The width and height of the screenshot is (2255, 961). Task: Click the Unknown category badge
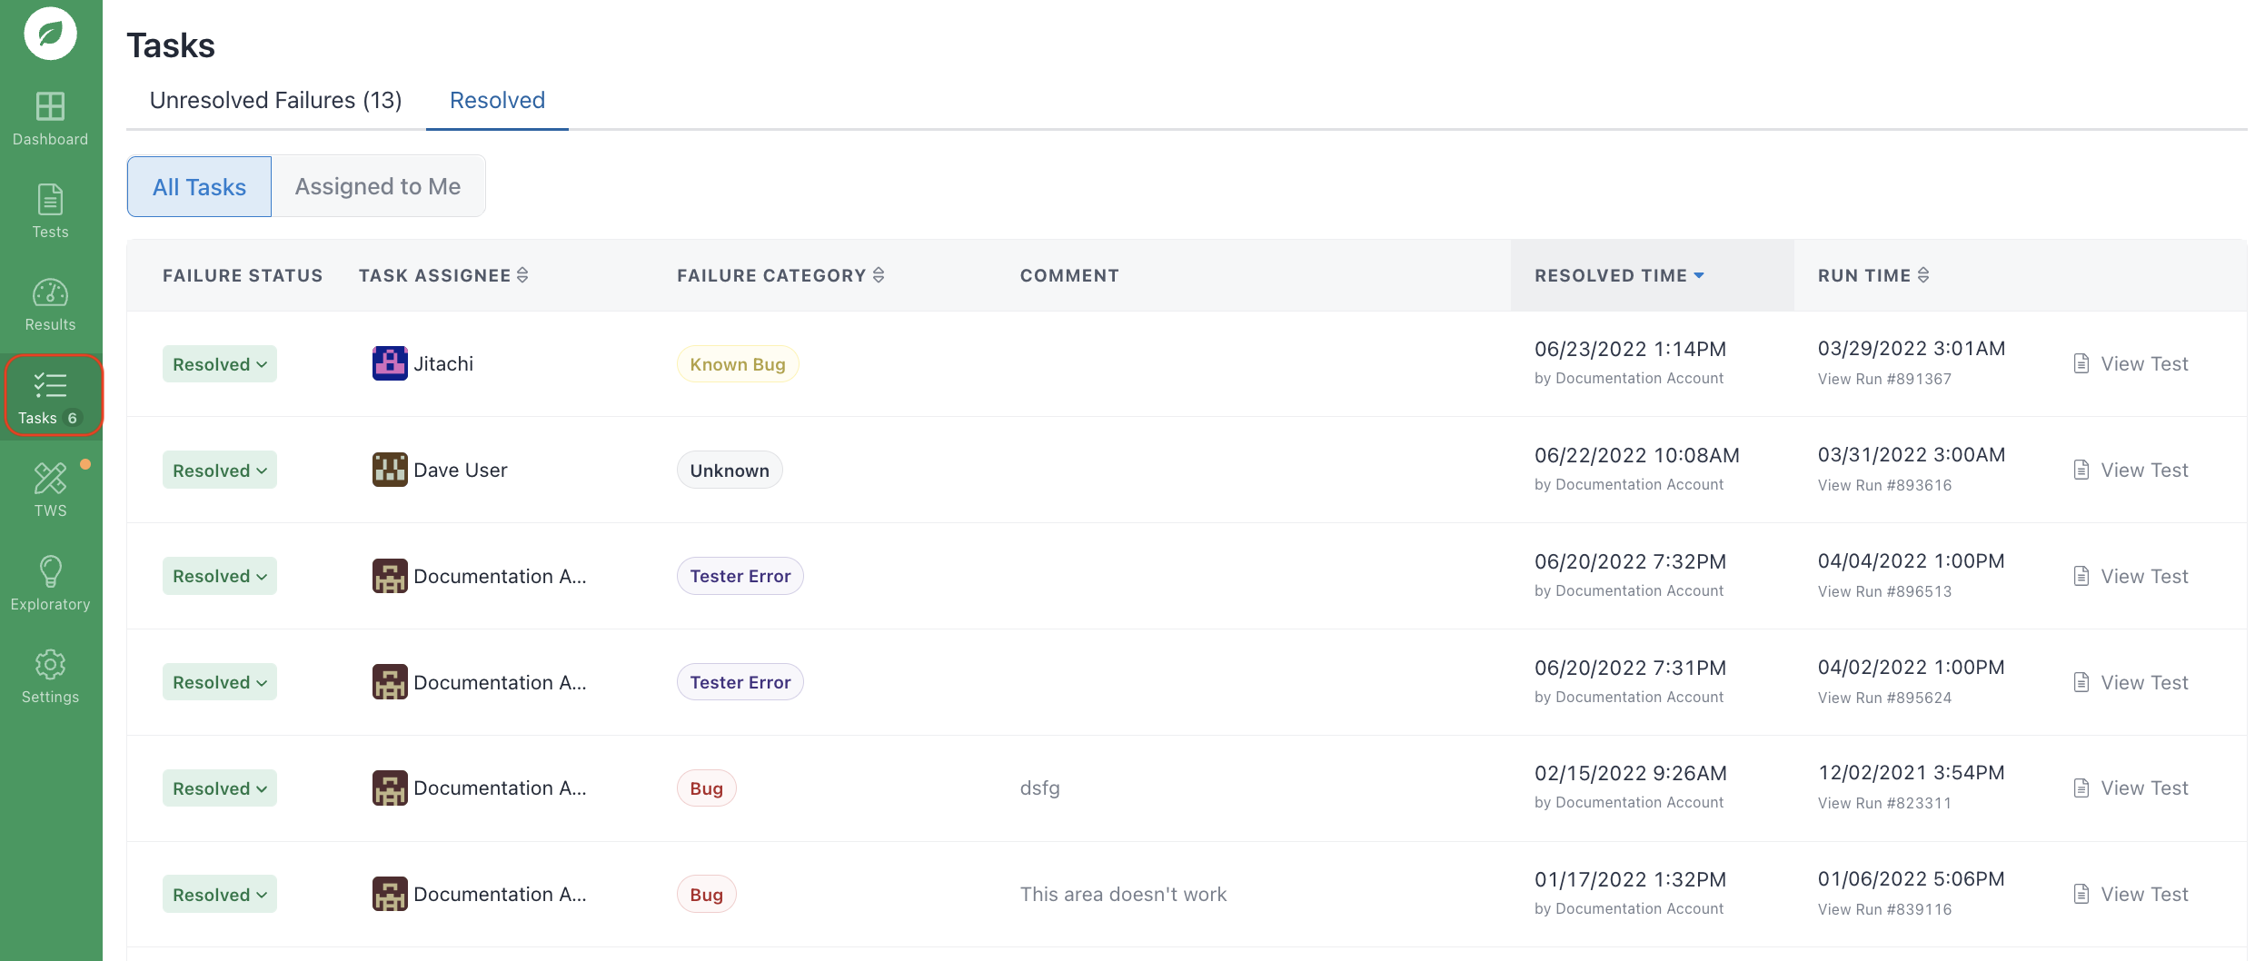[730, 471]
